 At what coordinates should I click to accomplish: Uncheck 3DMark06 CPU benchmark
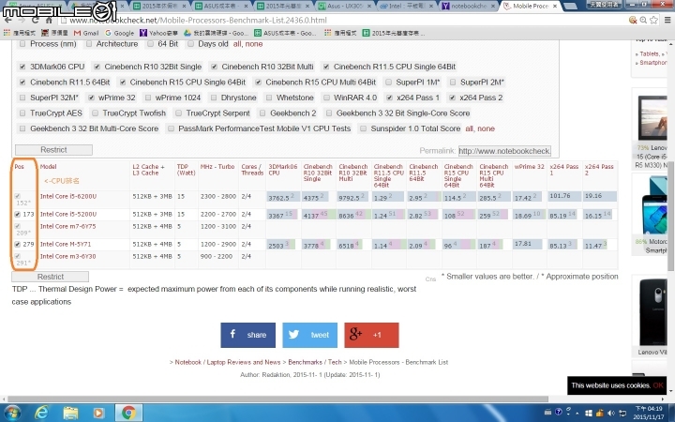tap(22, 67)
